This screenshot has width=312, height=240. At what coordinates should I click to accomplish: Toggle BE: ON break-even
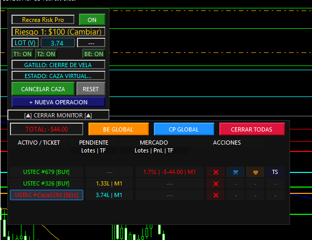[94, 54]
